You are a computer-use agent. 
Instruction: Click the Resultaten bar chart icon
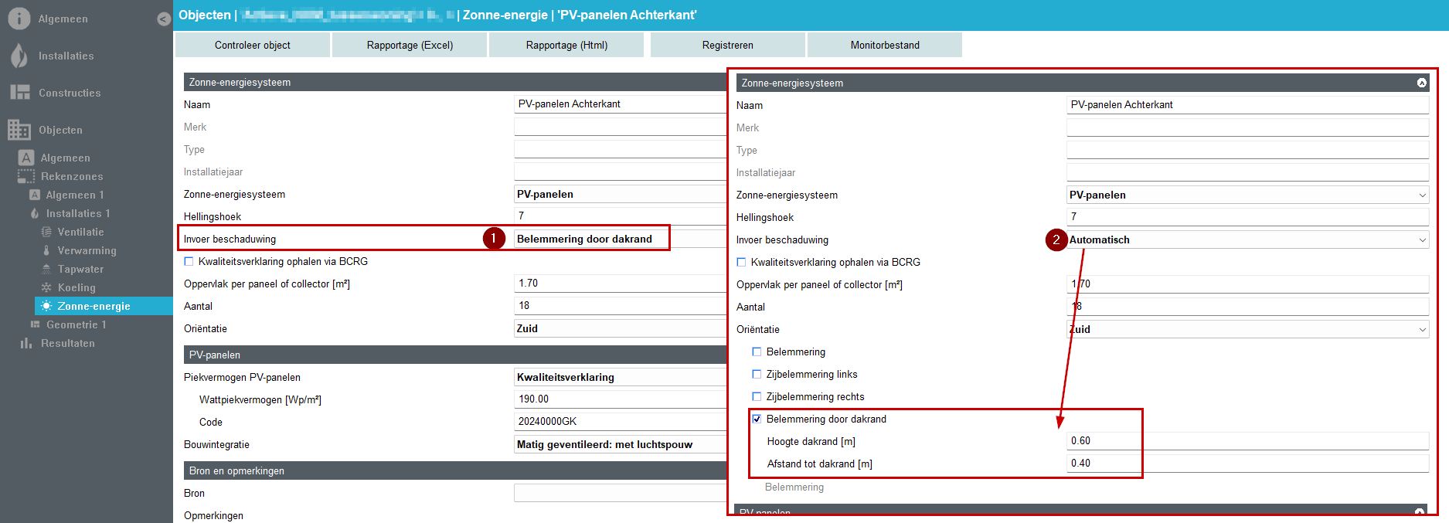click(x=26, y=343)
